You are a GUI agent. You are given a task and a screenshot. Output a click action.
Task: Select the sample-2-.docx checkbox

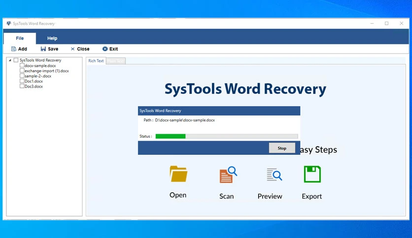pos(22,76)
